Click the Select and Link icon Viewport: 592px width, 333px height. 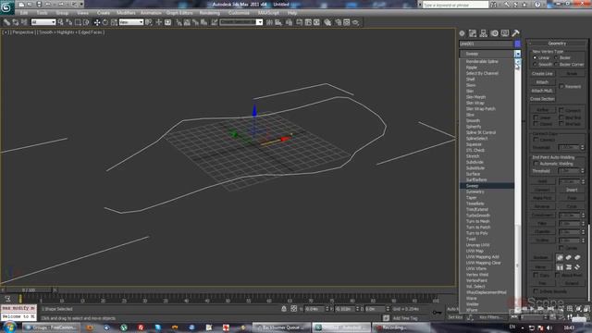(x=6, y=22)
